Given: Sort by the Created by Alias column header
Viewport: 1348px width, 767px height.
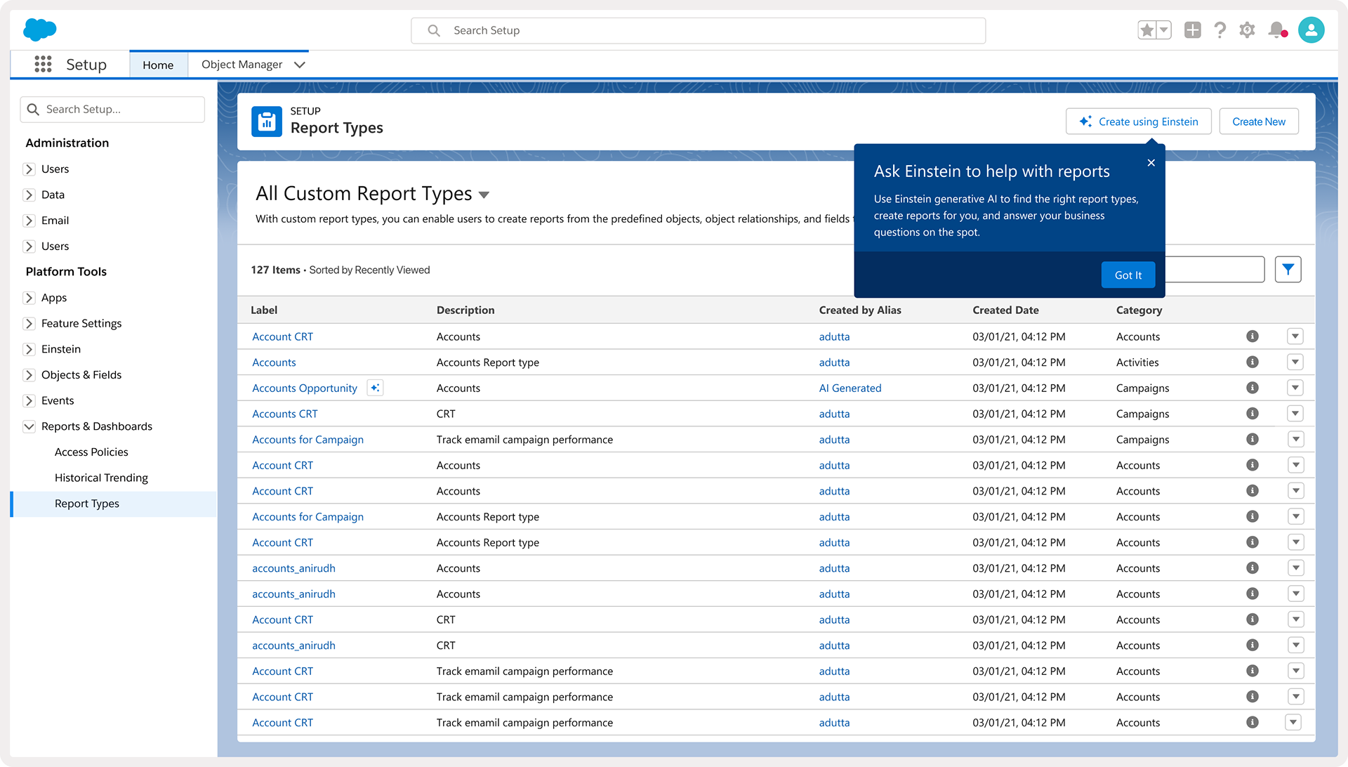Looking at the screenshot, I should [x=859, y=310].
